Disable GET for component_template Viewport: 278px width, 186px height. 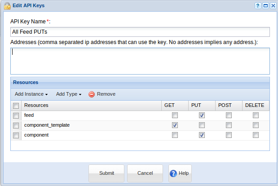click(x=175, y=125)
